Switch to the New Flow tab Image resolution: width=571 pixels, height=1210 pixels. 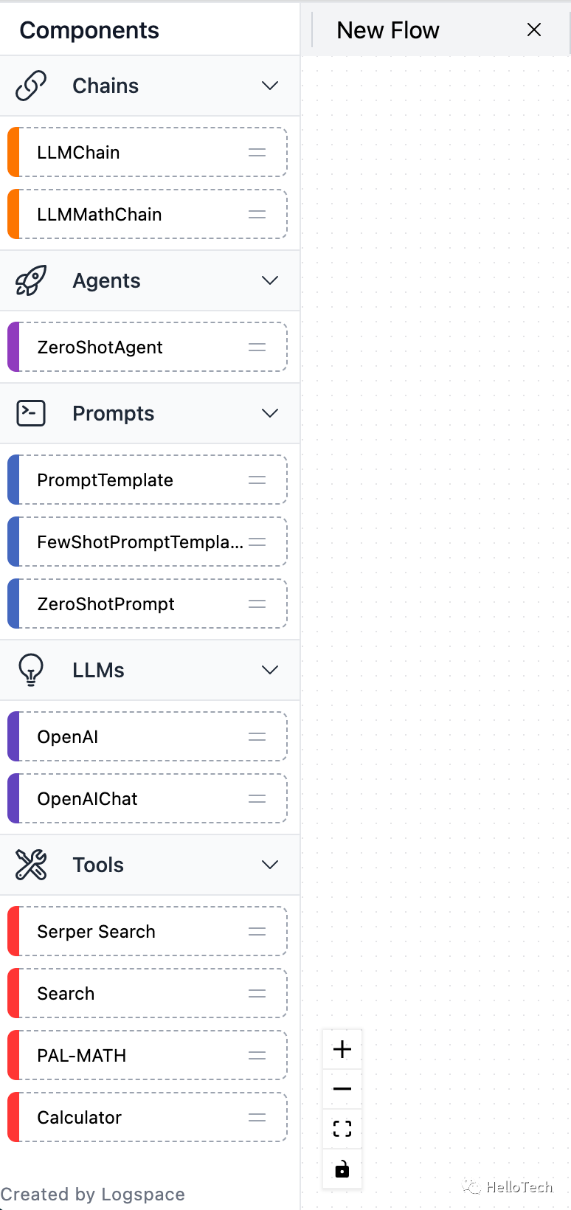[388, 30]
